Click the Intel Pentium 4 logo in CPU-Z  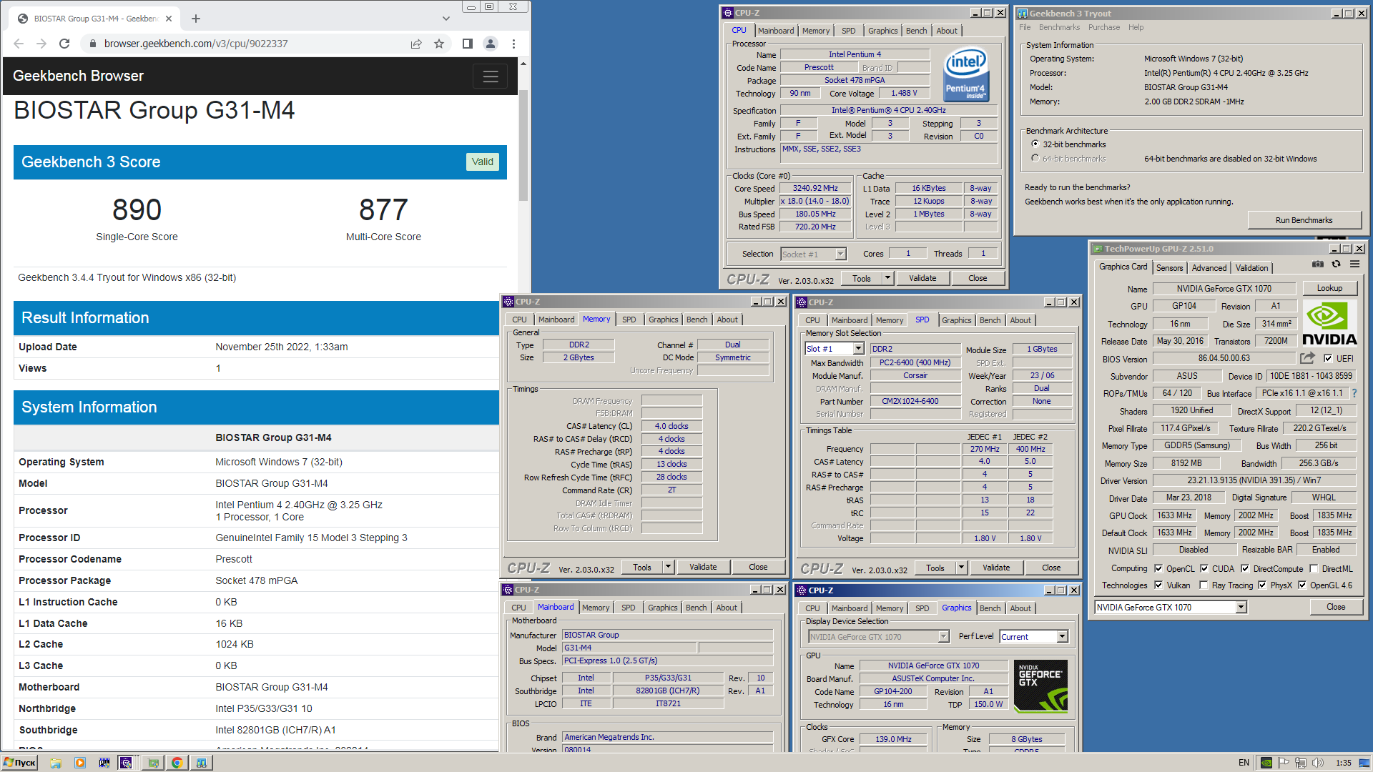tap(966, 74)
